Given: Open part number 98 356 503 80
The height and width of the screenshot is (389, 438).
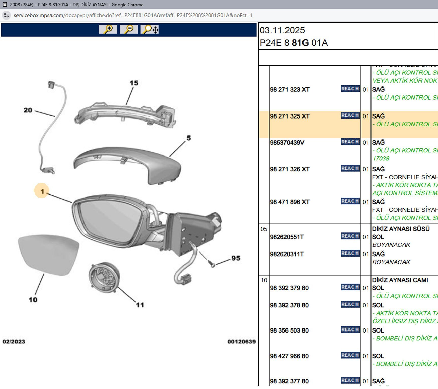Looking at the screenshot, I should [x=289, y=331].
